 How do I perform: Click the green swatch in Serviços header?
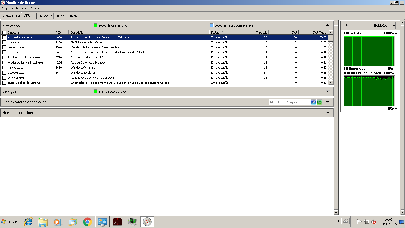[x=95, y=91]
